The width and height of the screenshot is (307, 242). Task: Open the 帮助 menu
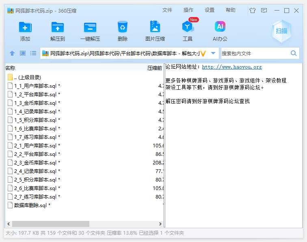230,10
